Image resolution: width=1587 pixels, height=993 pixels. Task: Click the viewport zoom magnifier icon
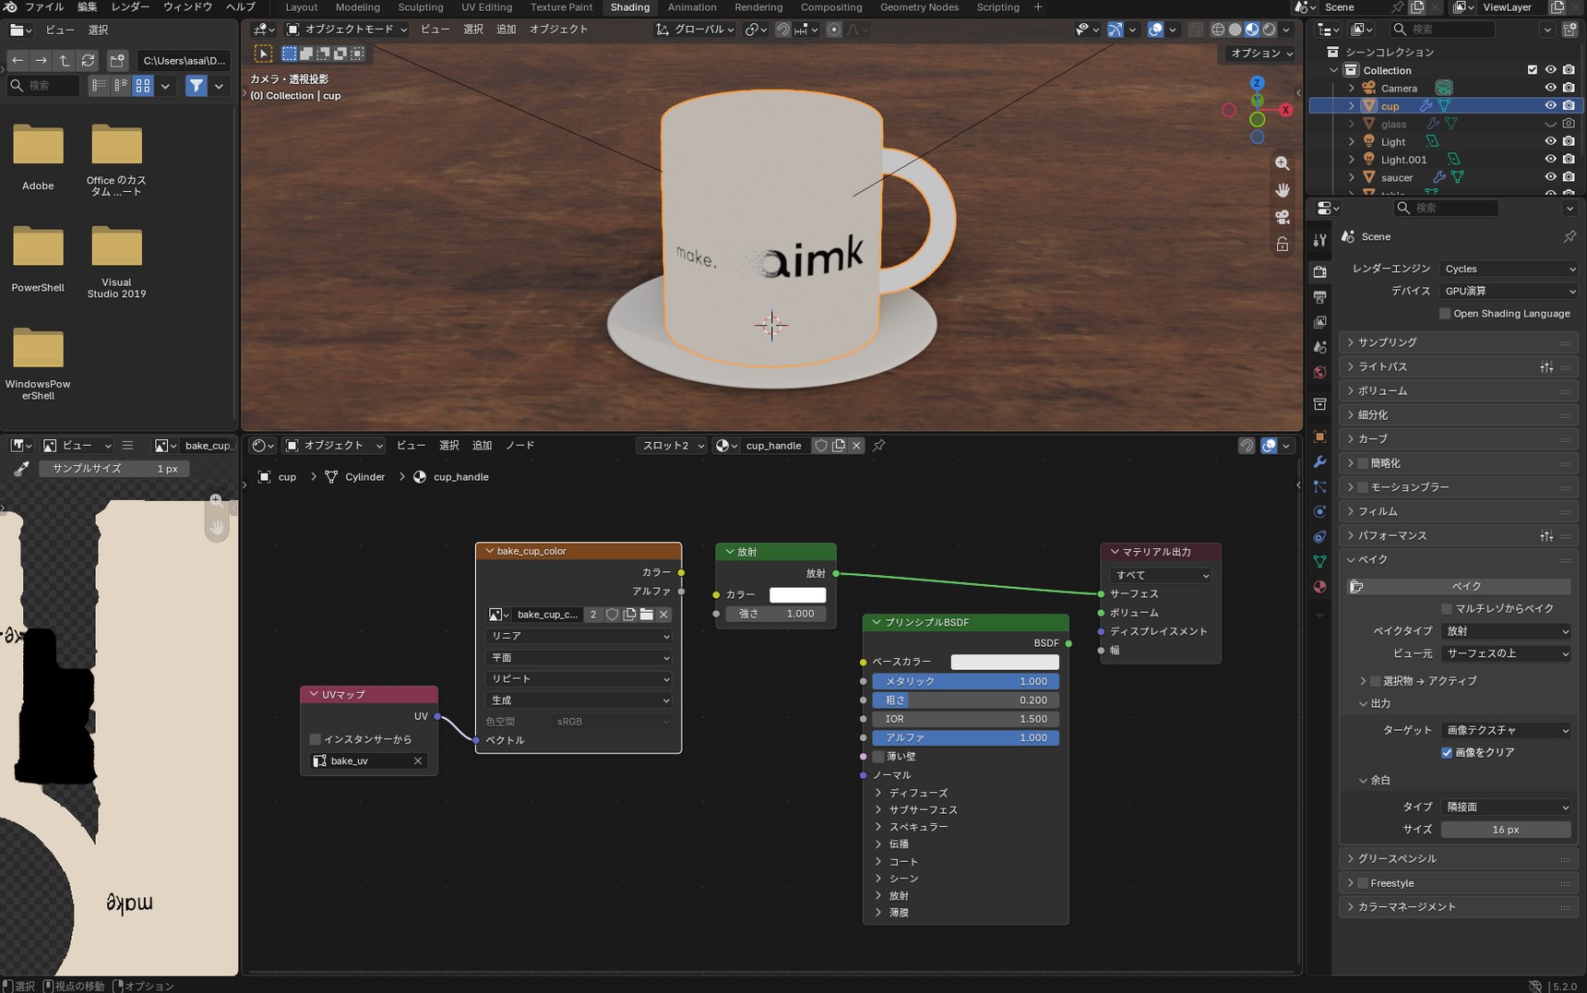click(1283, 163)
